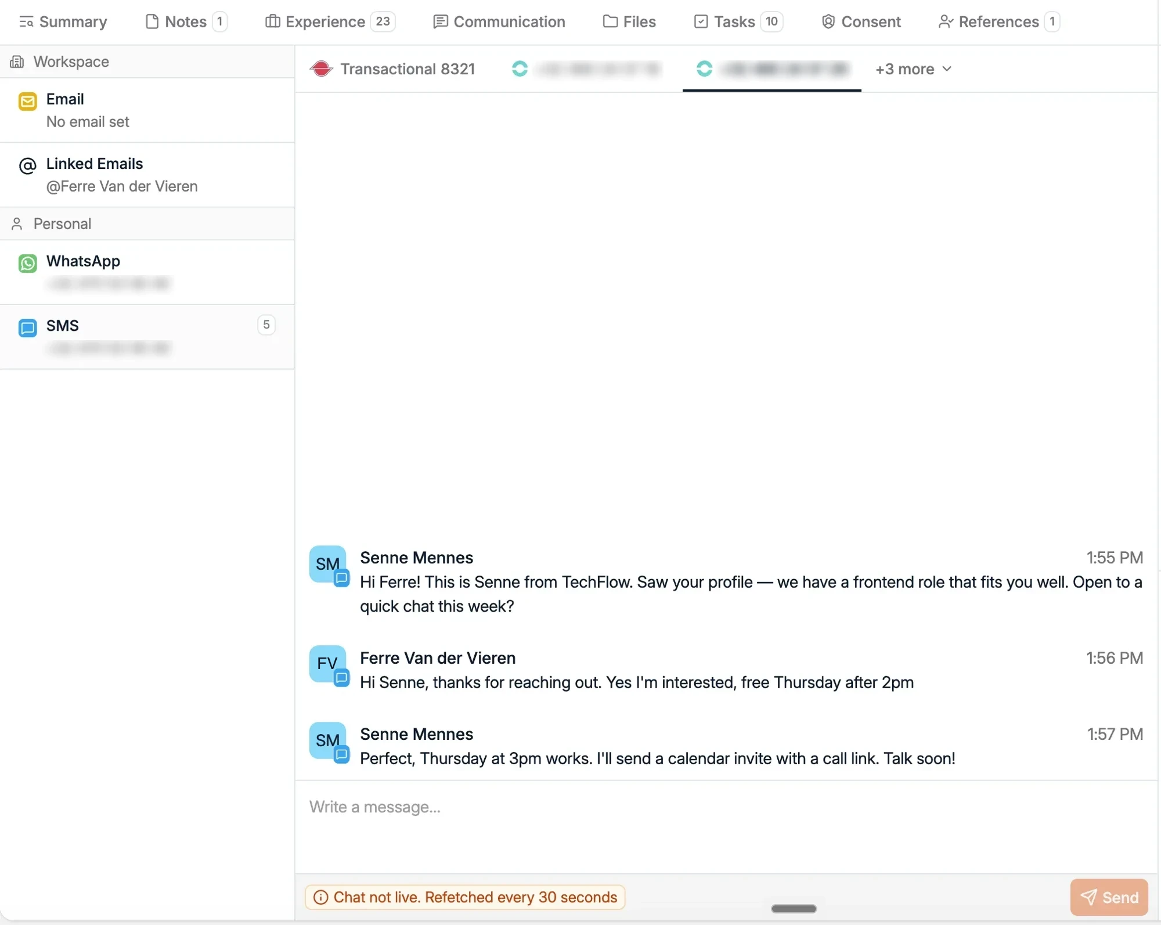Click the green WhatsApp icon
The width and height of the screenshot is (1161, 925).
tap(27, 263)
